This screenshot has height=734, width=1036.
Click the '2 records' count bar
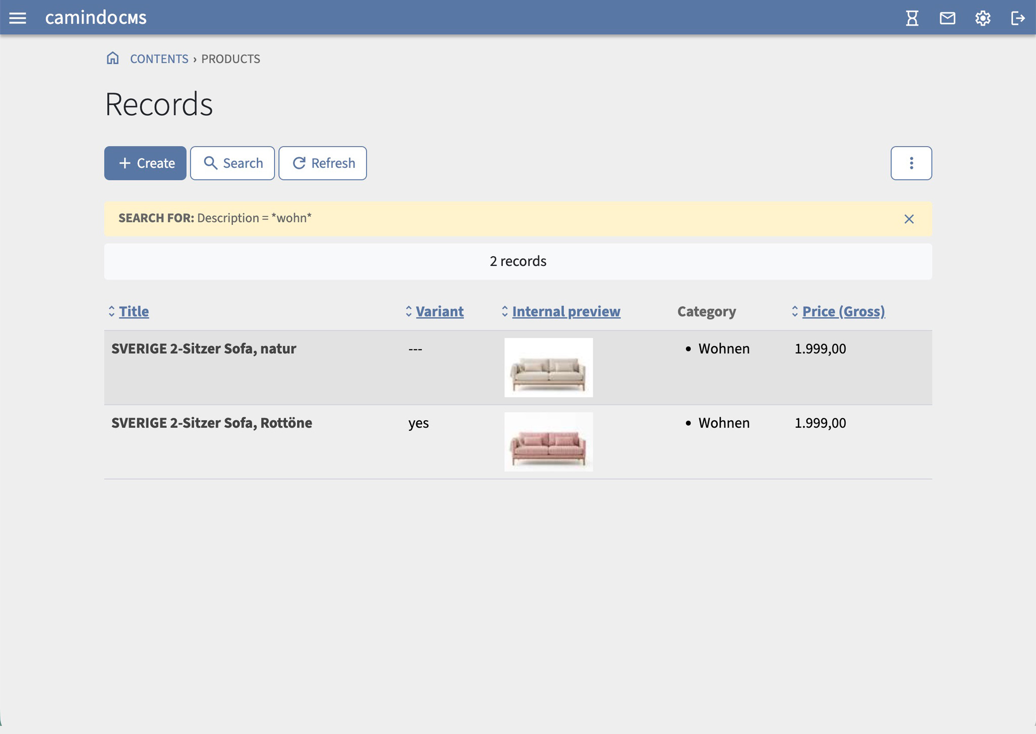tap(518, 261)
